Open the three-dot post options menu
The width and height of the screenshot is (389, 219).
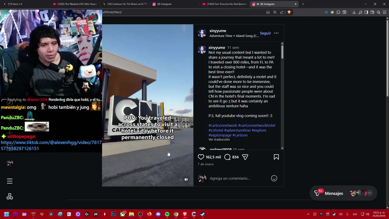tap(276, 33)
